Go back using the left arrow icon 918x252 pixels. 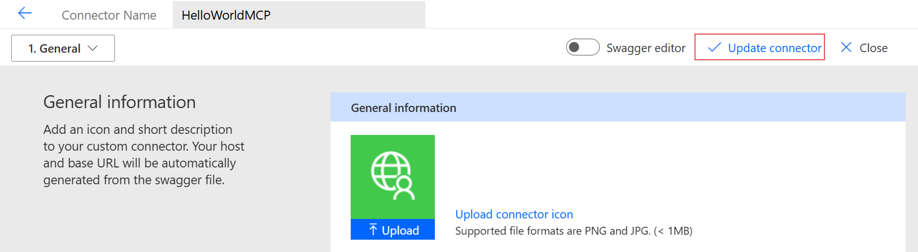click(25, 13)
